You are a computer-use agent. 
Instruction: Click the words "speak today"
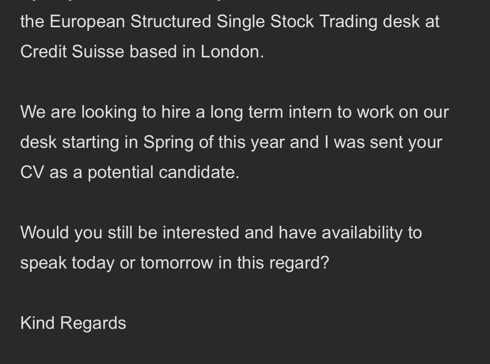[x=67, y=263]
